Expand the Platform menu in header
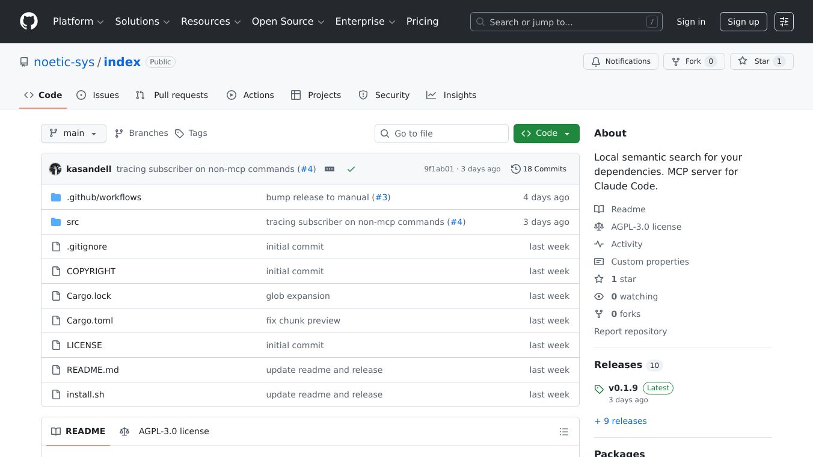Screen dimensions: 813x457 pos(78,22)
